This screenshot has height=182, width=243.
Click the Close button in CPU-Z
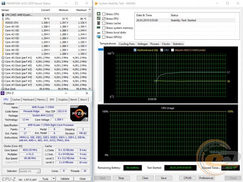coord(83,179)
